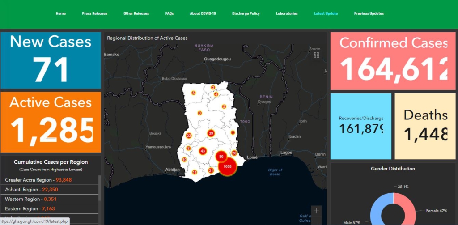458x225 pixels.
Task: Select the 4 cases map marker
Action: click(216, 94)
